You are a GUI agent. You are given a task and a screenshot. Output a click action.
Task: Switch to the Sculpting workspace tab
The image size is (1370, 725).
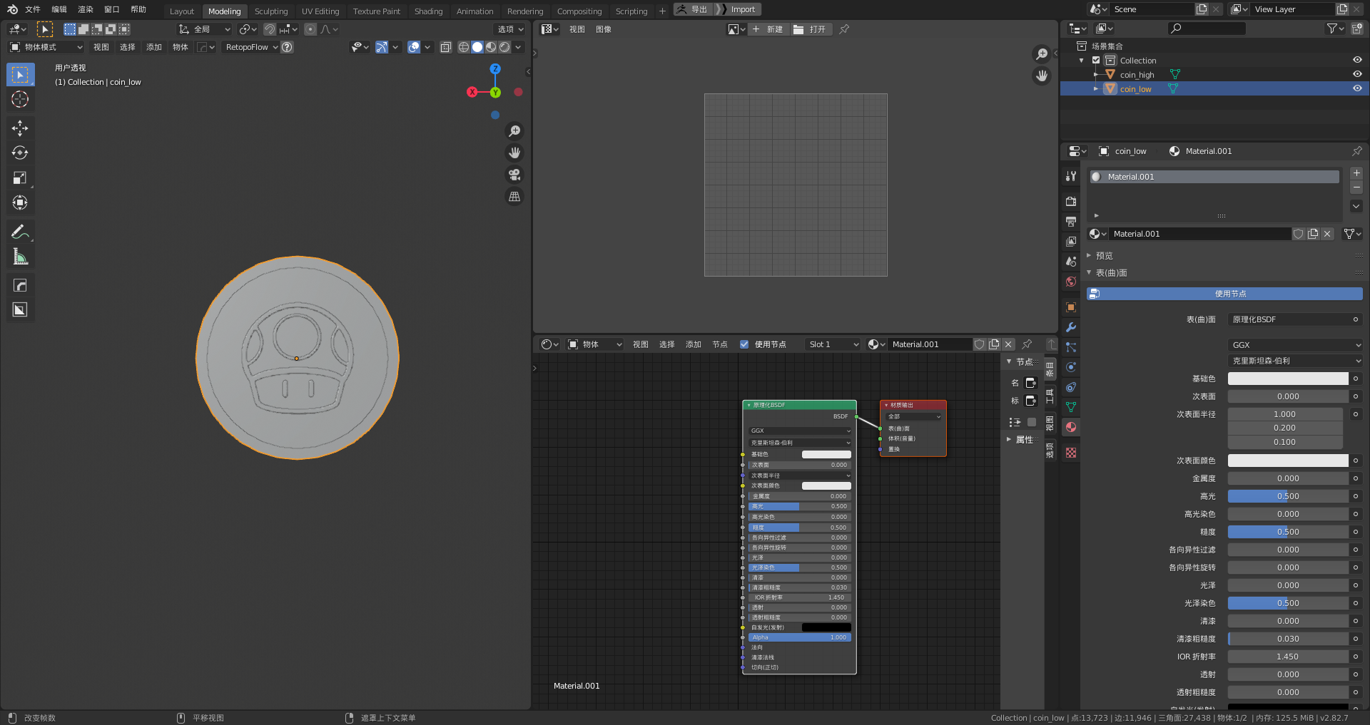tap(271, 11)
